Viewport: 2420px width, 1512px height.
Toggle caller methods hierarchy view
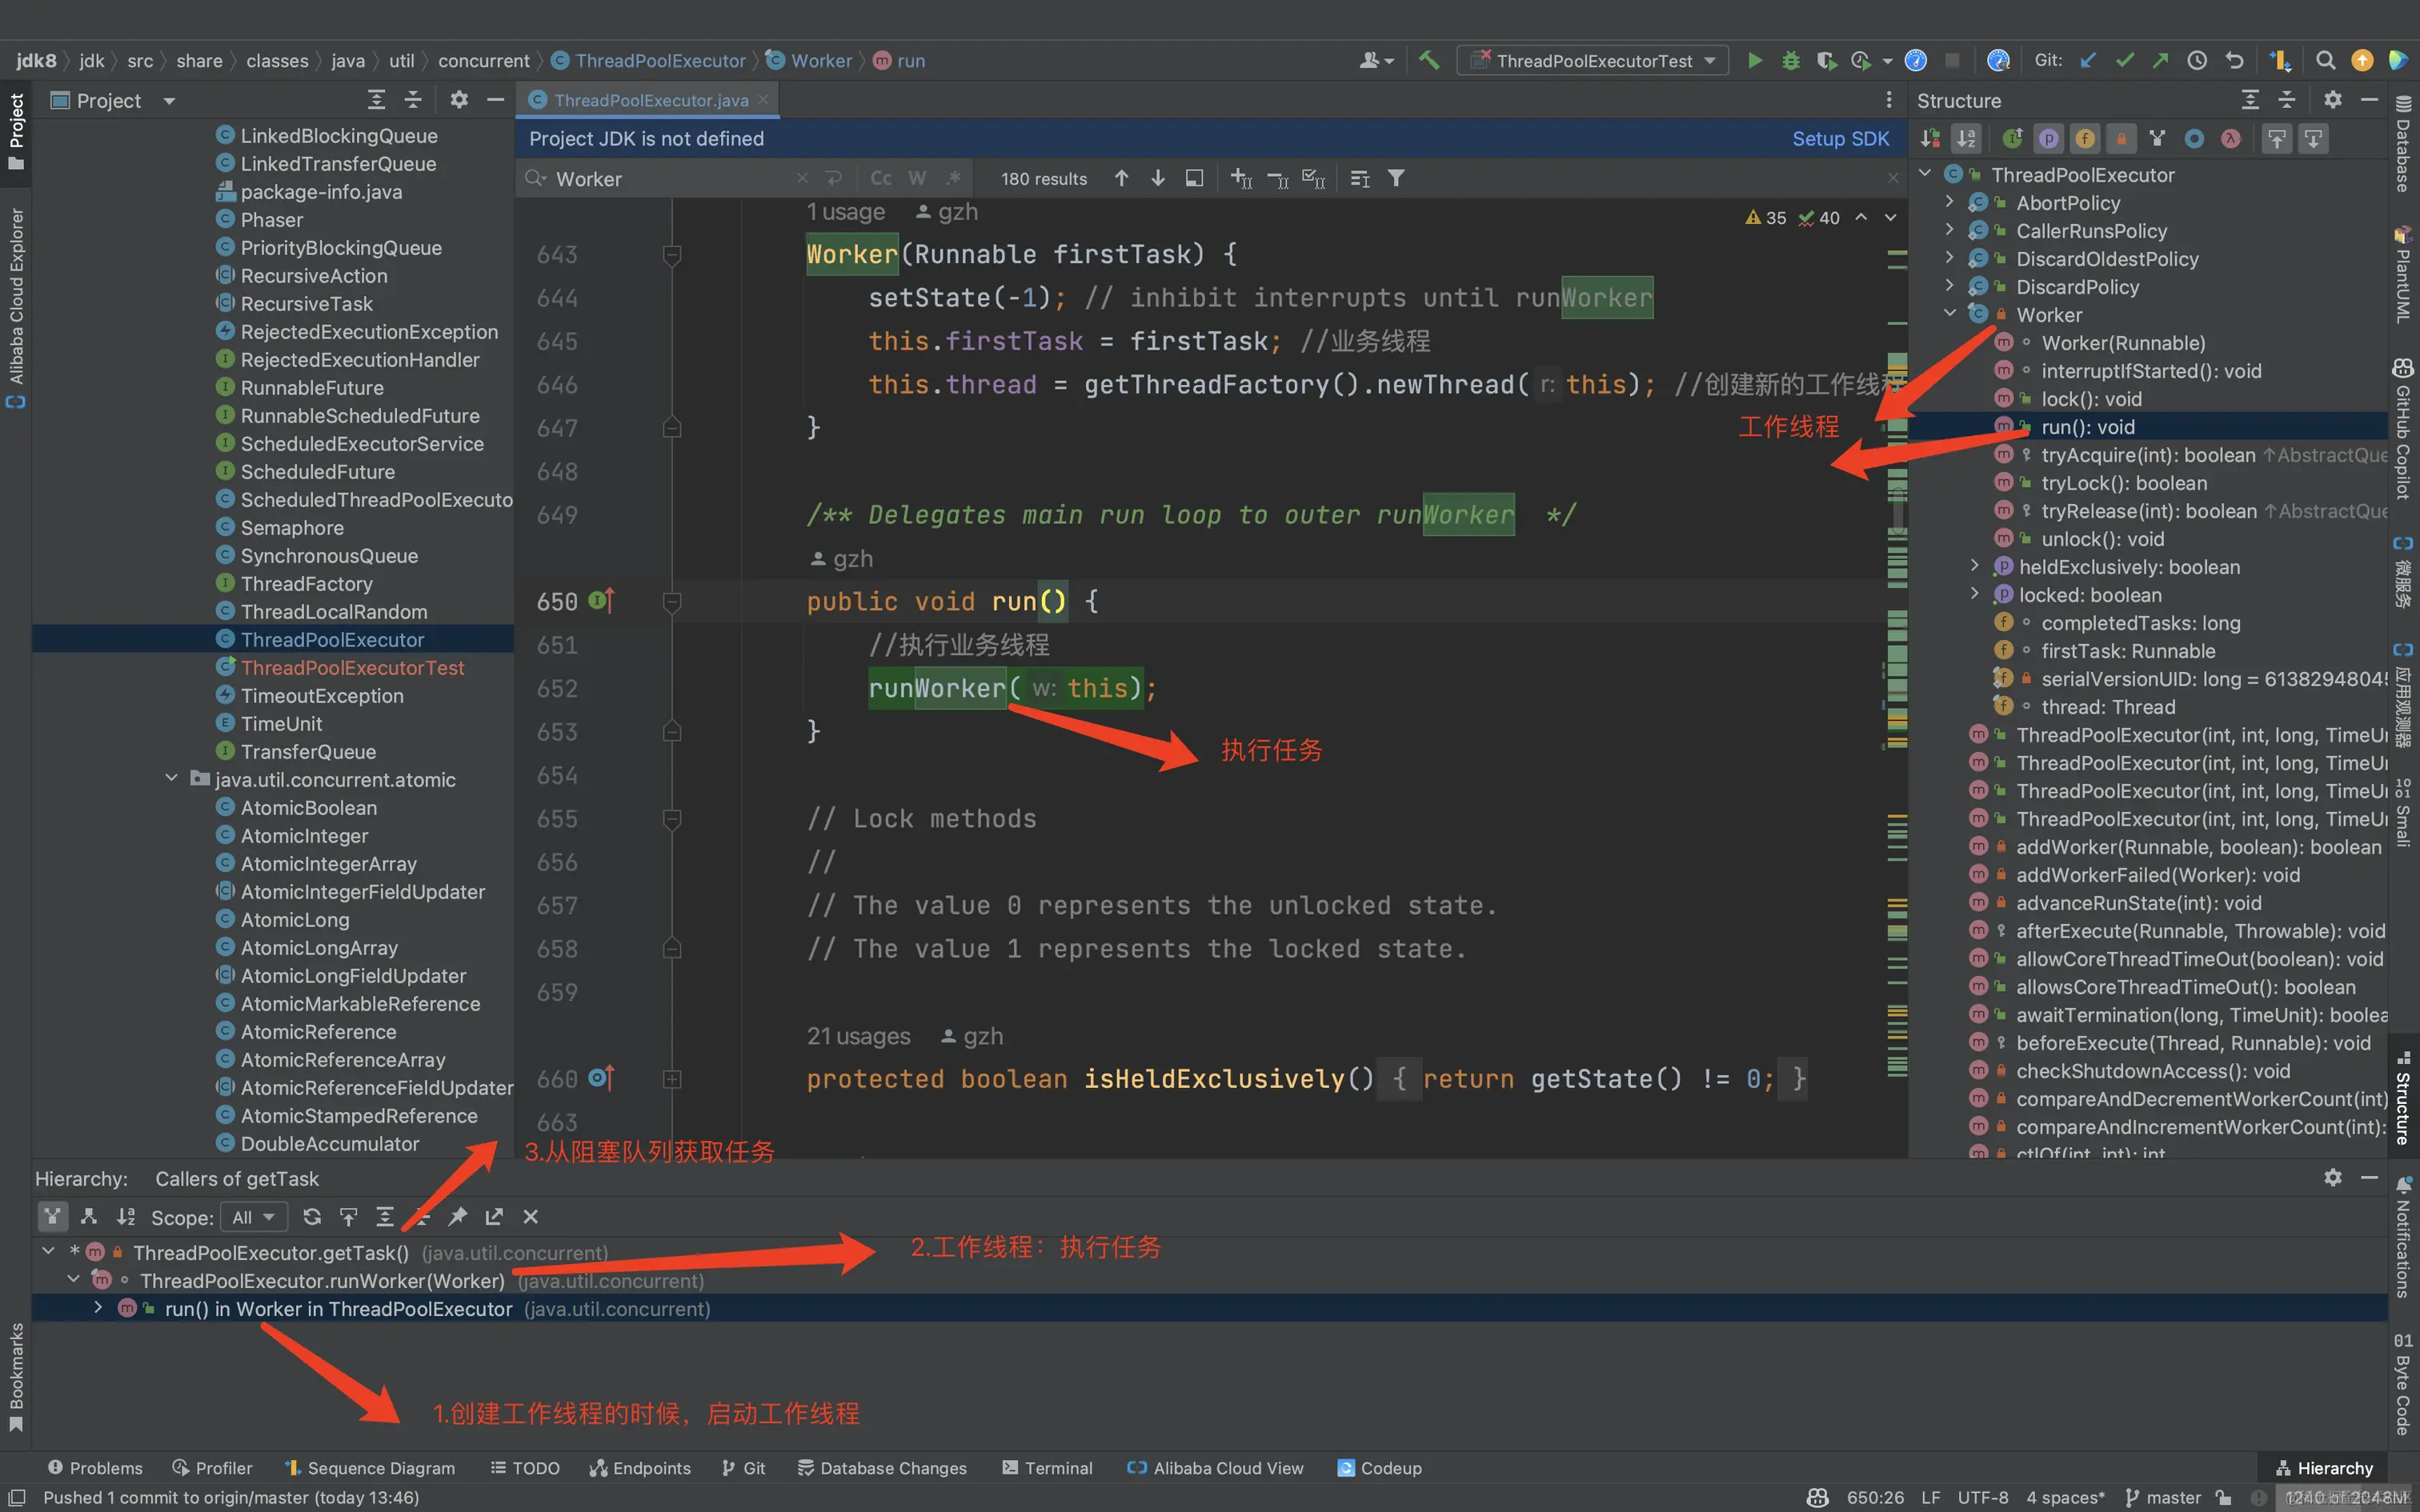(53, 1217)
